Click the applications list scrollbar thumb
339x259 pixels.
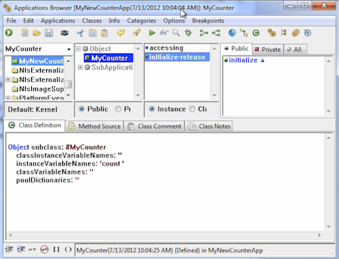point(68,84)
